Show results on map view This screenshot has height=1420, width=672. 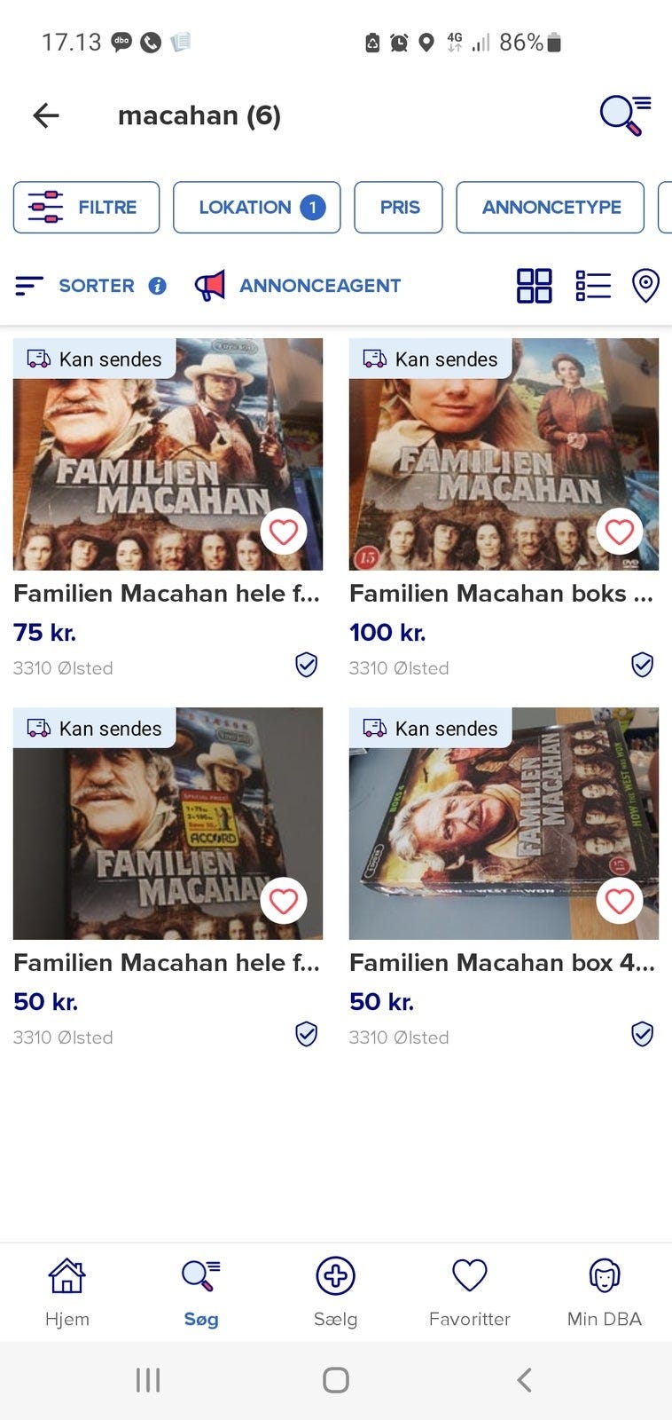(x=645, y=286)
